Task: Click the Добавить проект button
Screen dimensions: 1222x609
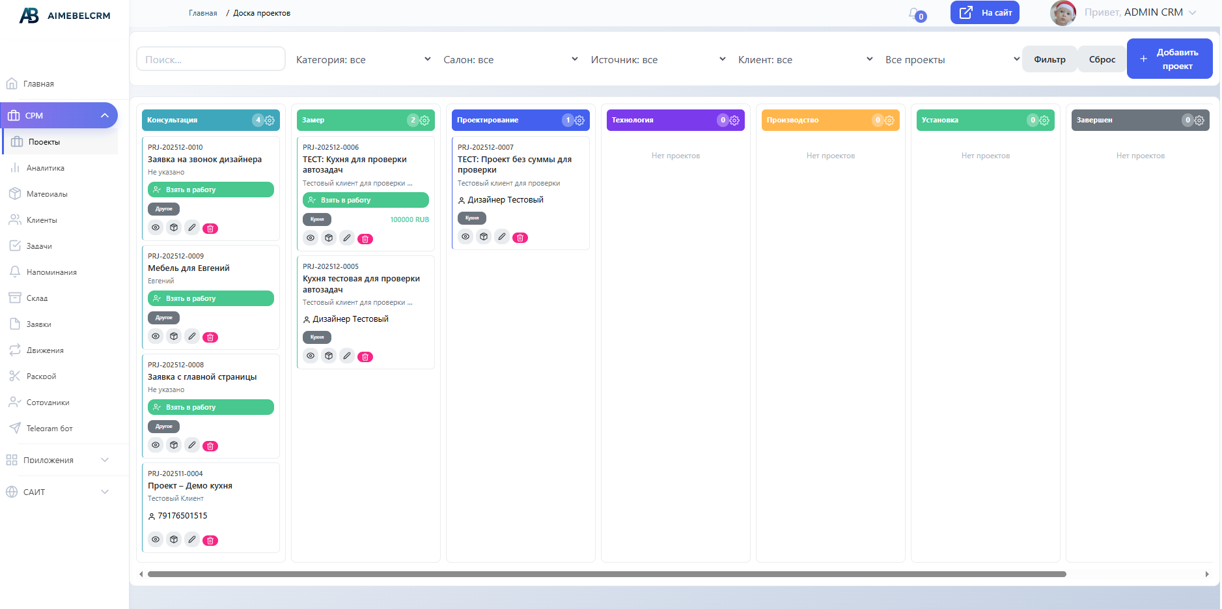Action: [x=1169, y=59]
